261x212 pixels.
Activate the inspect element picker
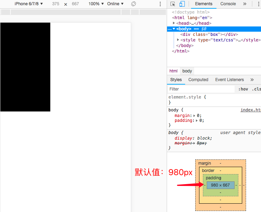(x=173, y=4)
